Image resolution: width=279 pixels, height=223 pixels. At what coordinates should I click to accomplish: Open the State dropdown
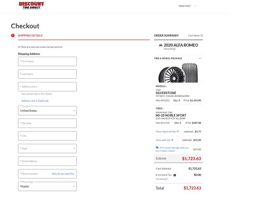coord(48,149)
